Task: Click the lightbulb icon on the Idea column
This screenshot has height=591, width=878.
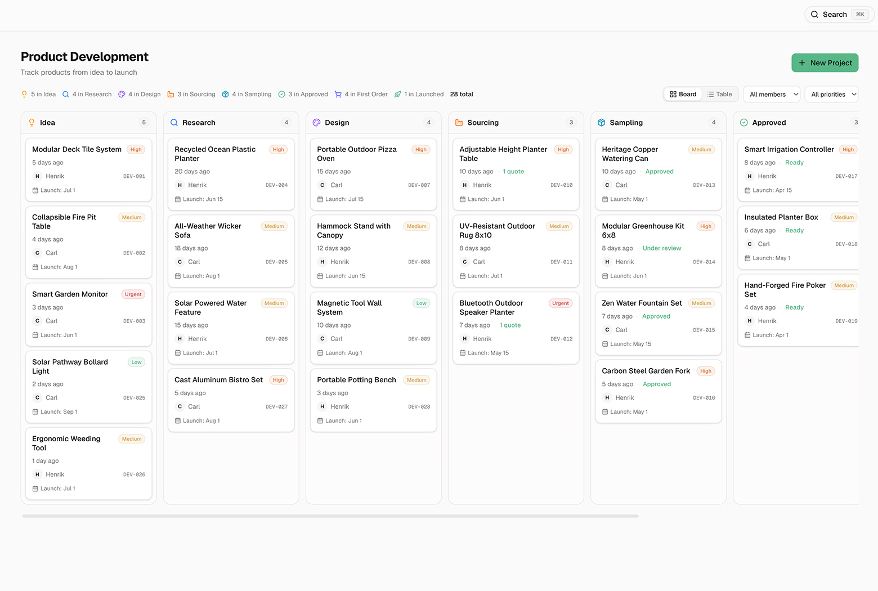Action: 32,122
